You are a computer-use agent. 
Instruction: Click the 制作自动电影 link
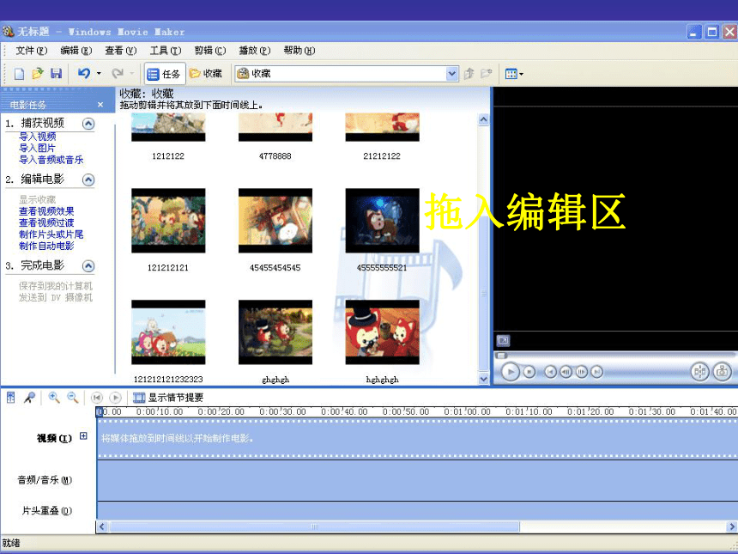point(46,246)
